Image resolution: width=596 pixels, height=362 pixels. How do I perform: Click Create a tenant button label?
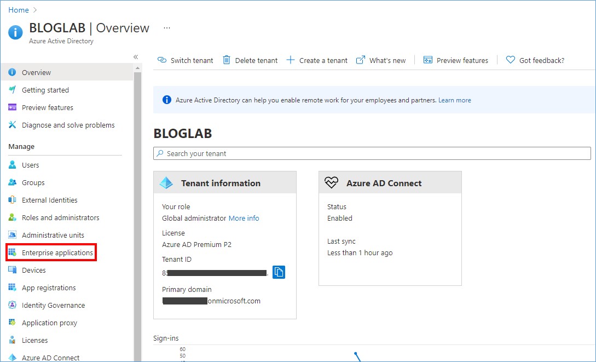point(323,60)
